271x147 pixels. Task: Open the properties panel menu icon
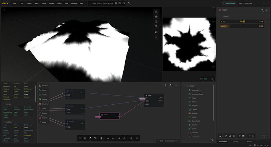pos(267,10)
